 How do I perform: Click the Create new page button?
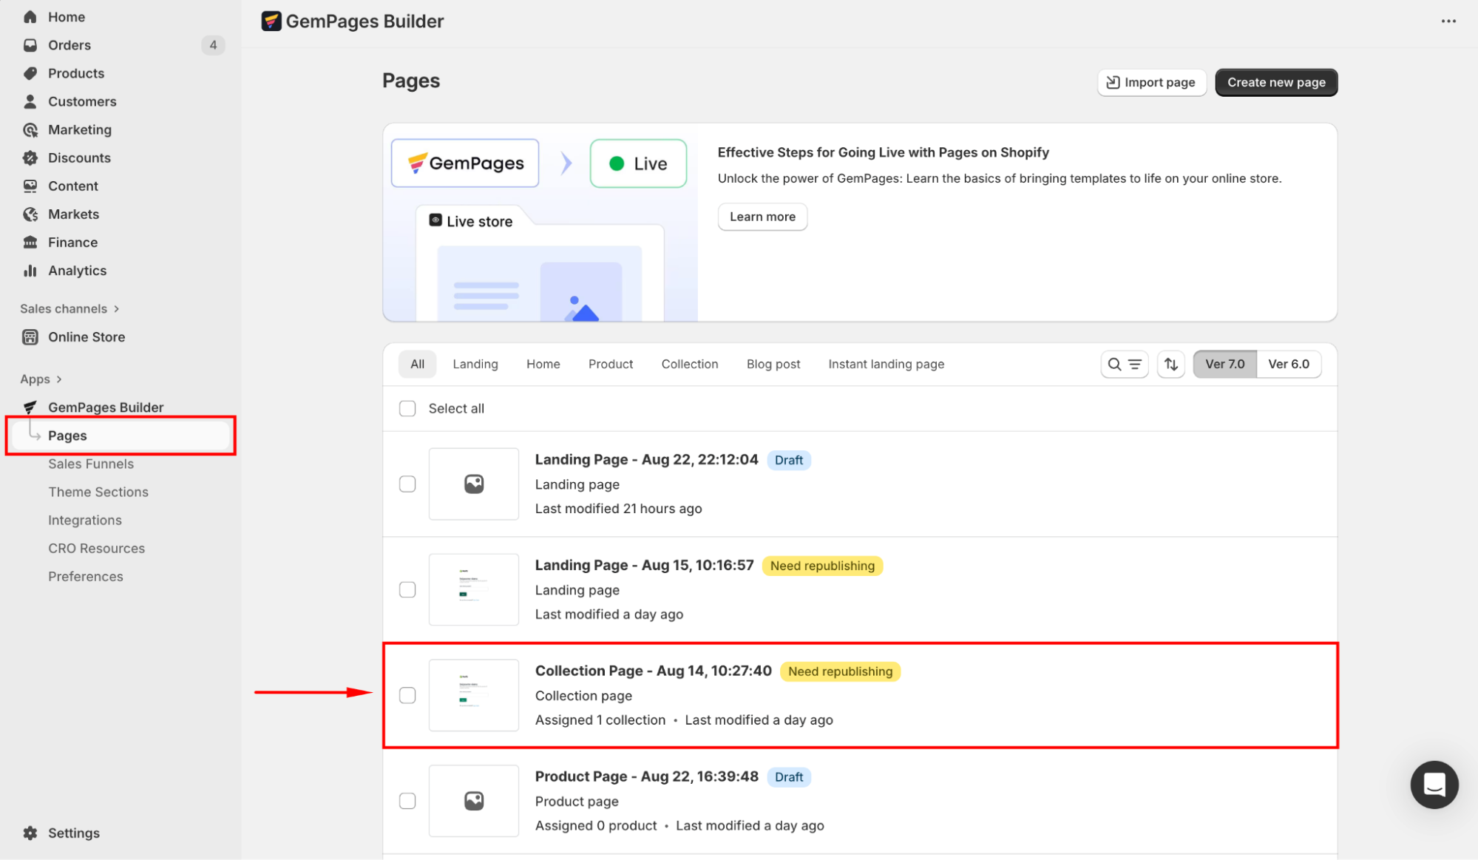coord(1275,82)
